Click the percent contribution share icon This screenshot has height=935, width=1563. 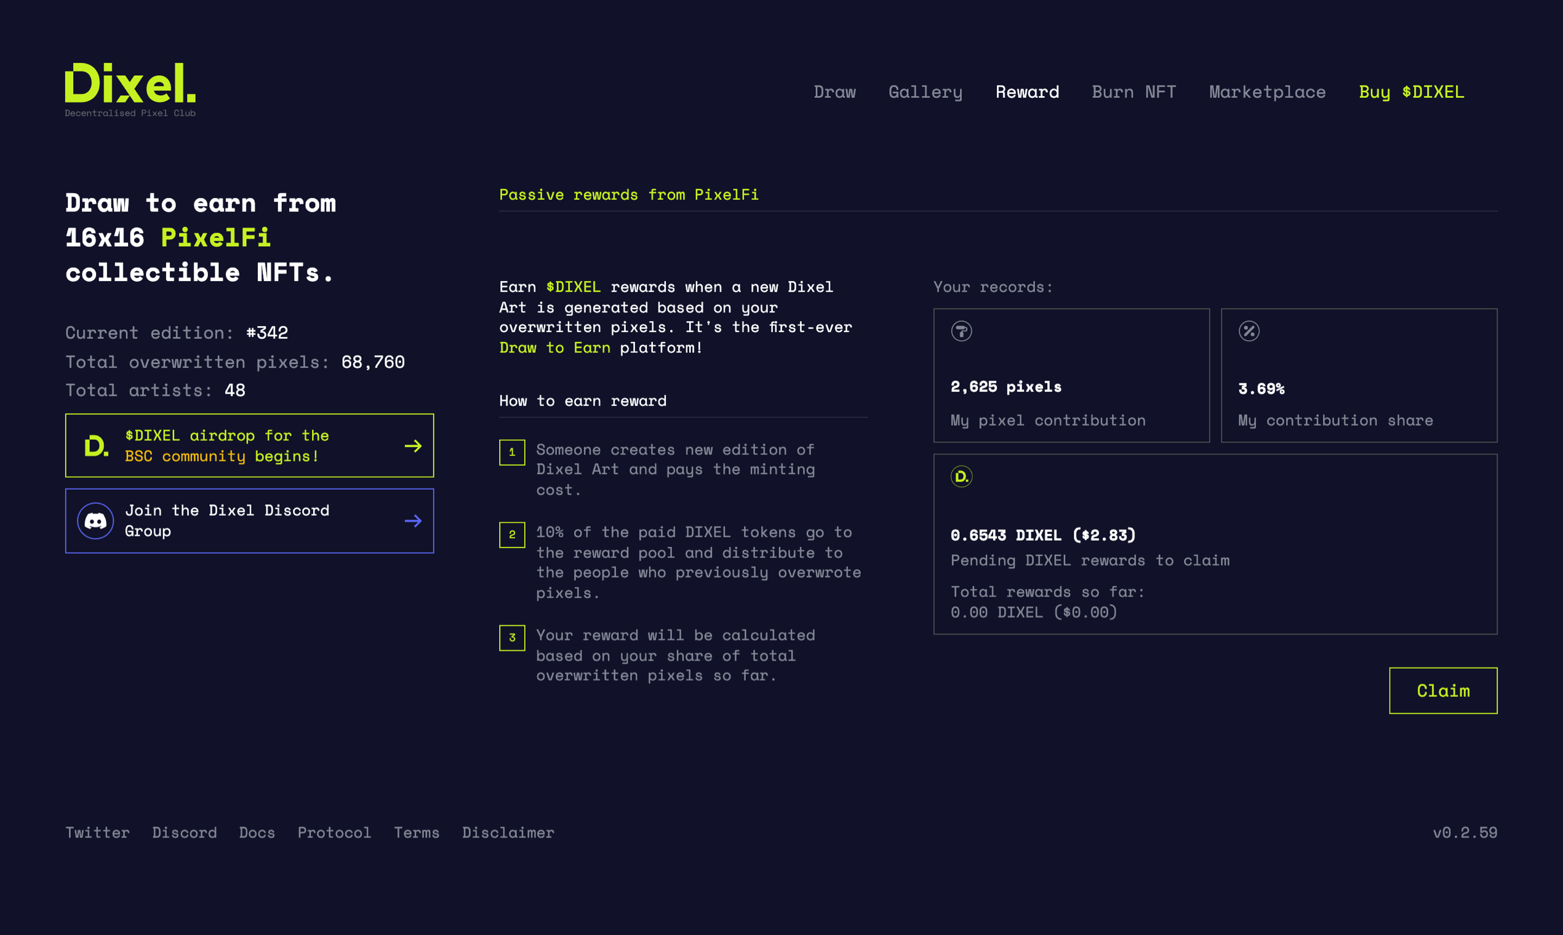coord(1249,331)
